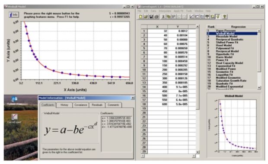Open the Apply Fit menu
268x164 pixels.
click(178, 11)
